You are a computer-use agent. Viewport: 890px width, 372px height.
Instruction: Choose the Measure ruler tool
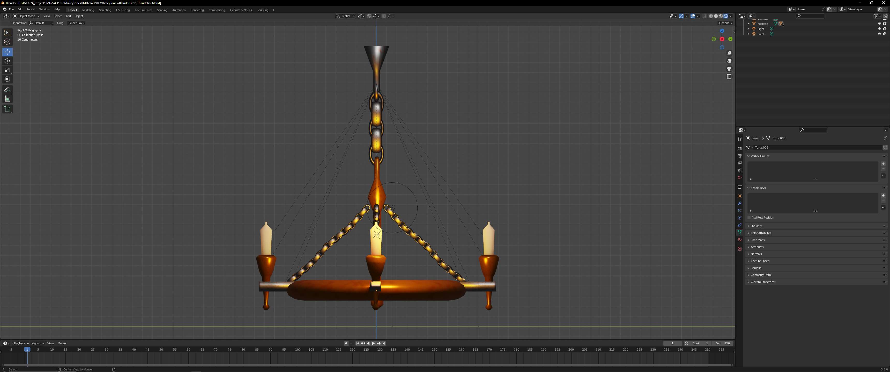7,99
